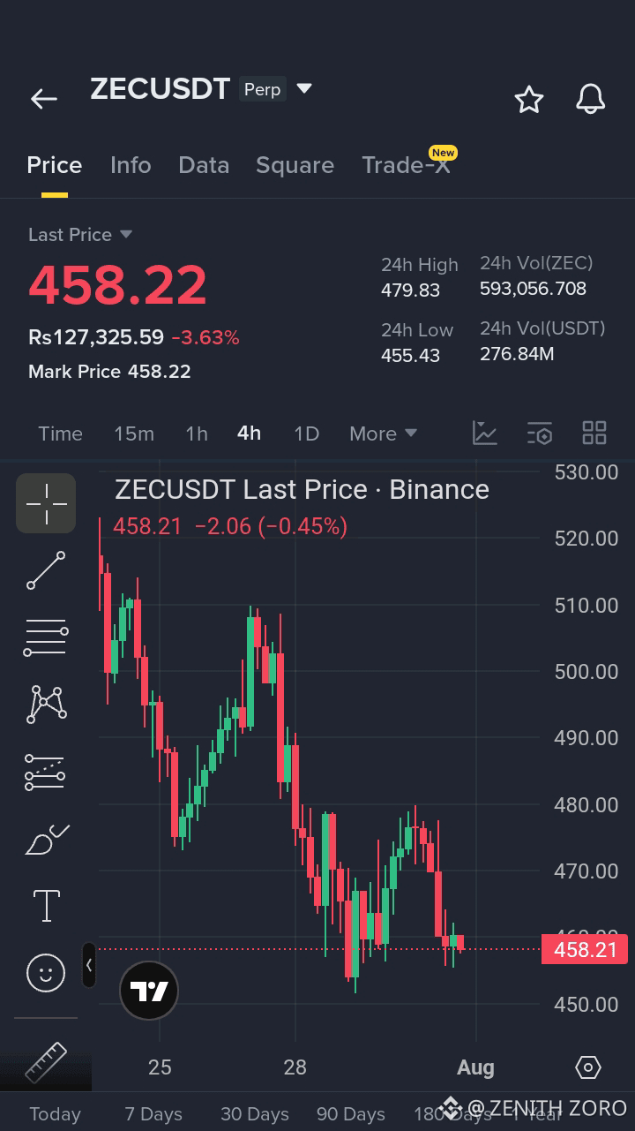Select the 1D interval
Image resolution: width=635 pixels, height=1131 pixels.
coord(306,434)
